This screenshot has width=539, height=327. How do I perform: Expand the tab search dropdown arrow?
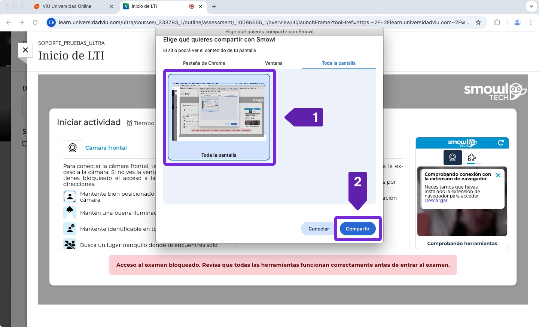(531, 6)
